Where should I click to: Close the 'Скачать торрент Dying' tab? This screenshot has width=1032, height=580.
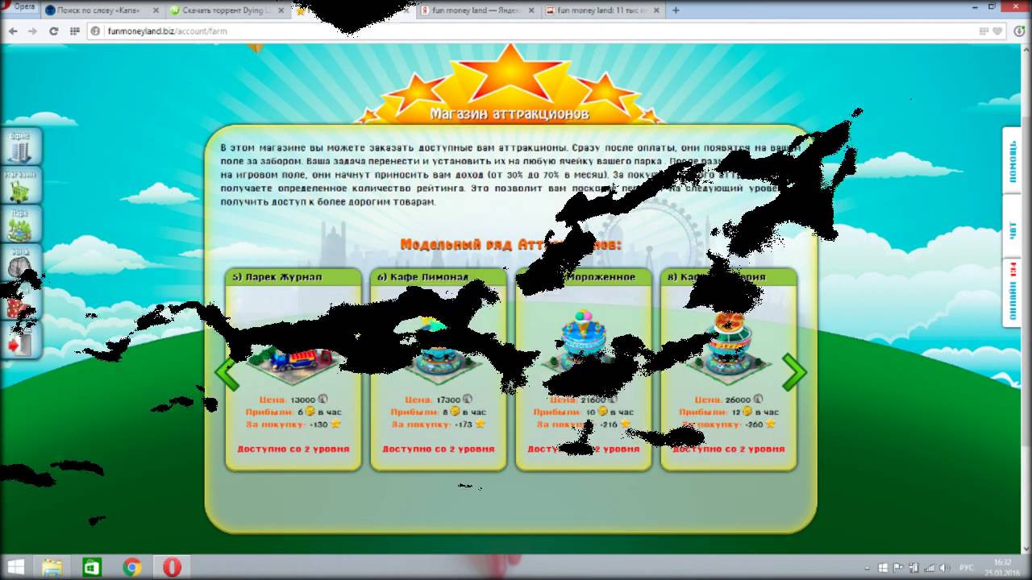point(280,10)
